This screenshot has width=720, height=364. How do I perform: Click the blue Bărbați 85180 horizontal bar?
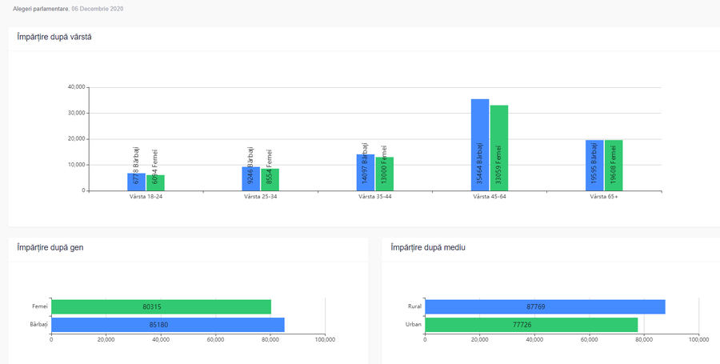[x=167, y=325]
